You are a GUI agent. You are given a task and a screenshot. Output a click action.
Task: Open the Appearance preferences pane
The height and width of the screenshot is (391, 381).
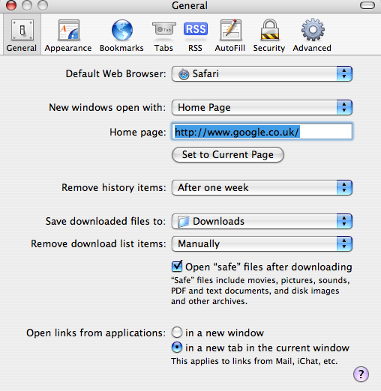coord(68,35)
